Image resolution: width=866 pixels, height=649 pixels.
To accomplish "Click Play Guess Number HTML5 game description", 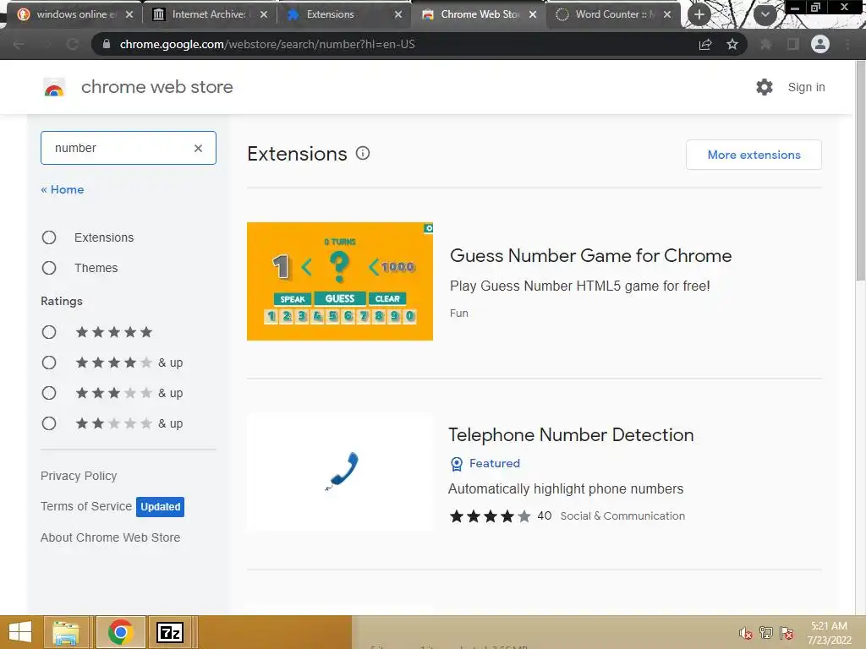I will coord(580,286).
